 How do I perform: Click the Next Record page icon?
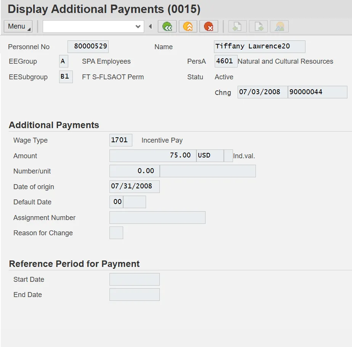click(x=258, y=26)
